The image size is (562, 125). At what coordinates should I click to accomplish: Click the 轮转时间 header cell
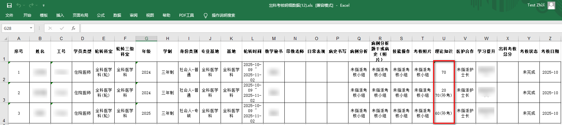(x=252, y=51)
